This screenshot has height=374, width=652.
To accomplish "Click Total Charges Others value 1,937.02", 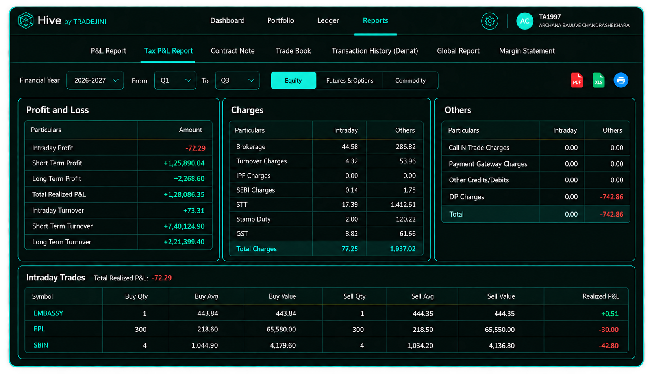I will 403,249.
